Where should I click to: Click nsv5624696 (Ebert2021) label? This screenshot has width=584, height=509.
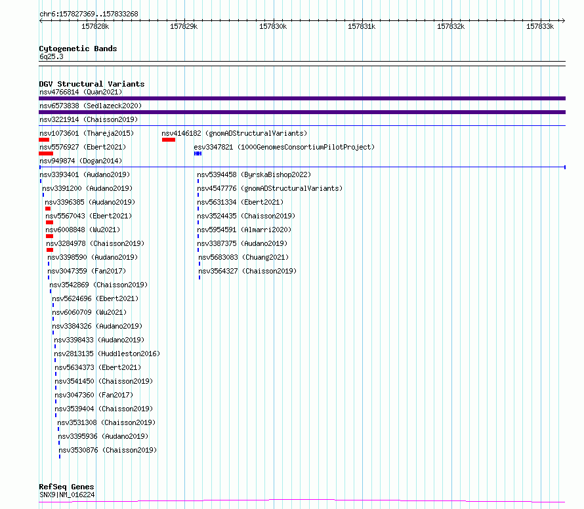pos(95,298)
